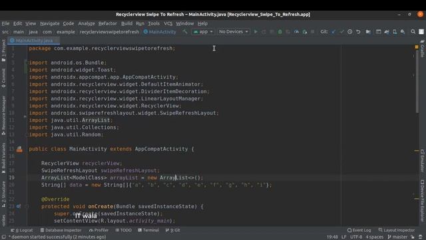Image resolution: width=426 pixels, height=240 pixels.
Task: Change LF line separator in status bar
Action: pos(343,237)
